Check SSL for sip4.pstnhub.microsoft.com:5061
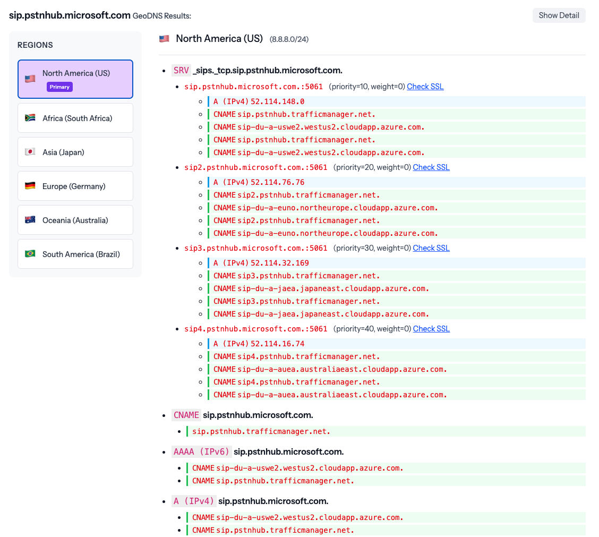This screenshot has height=537, width=599. tap(431, 329)
